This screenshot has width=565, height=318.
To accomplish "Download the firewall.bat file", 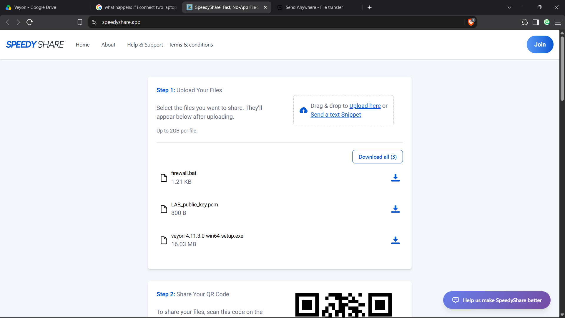I will click(x=395, y=178).
